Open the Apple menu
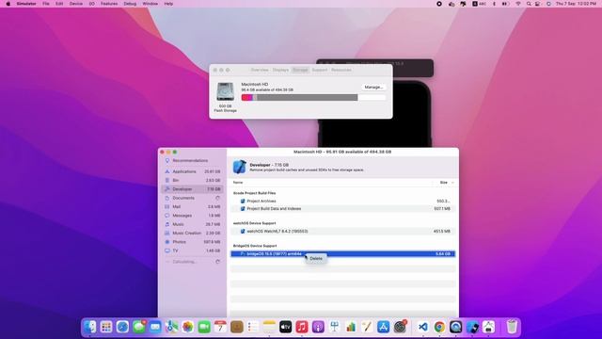The image size is (602, 339). point(8,4)
